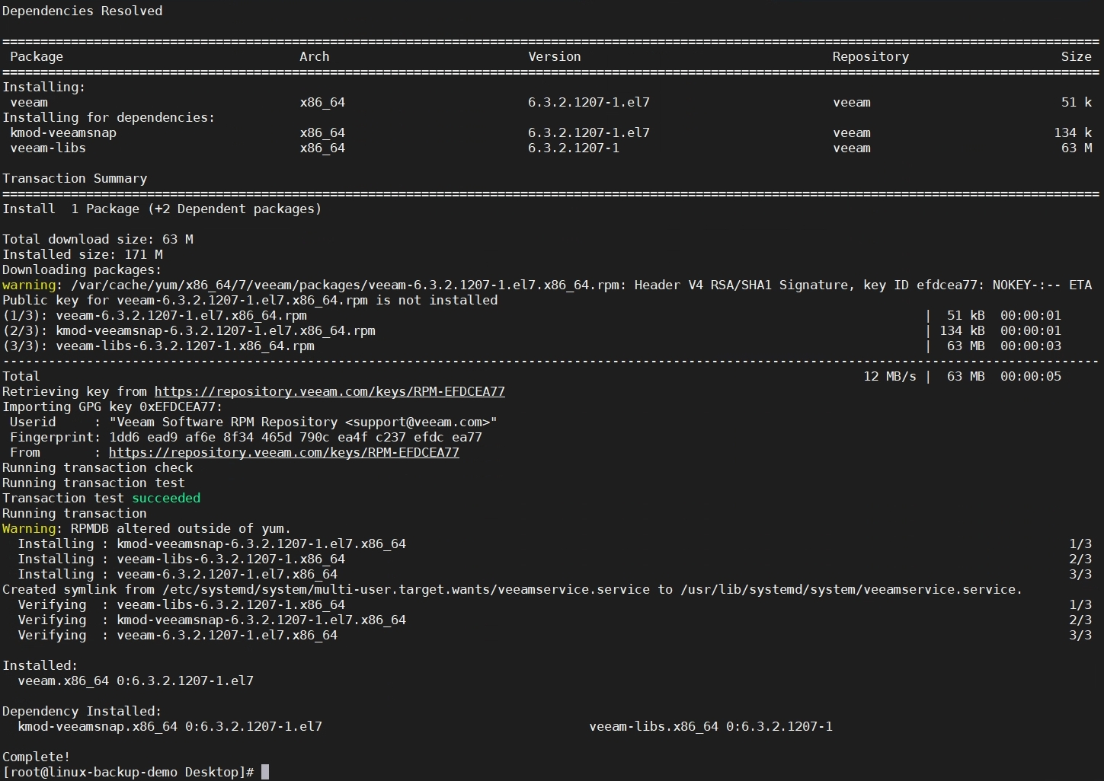Image resolution: width=1104 pixels, height=781 pixels.
Task: Click 'Install 1 Package (+2 Dependent packages)' line
Action: 162,209
